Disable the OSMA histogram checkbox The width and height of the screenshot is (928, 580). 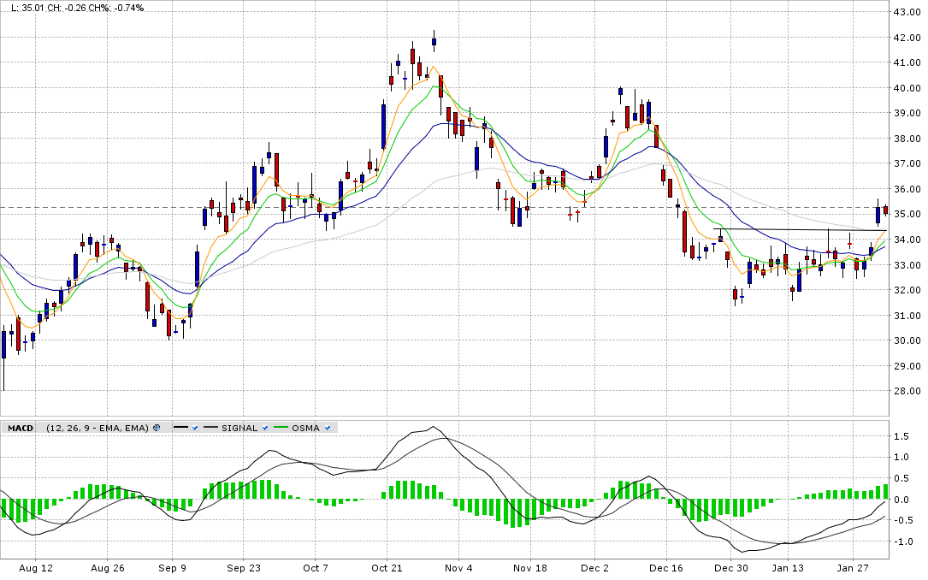point(328,428)
